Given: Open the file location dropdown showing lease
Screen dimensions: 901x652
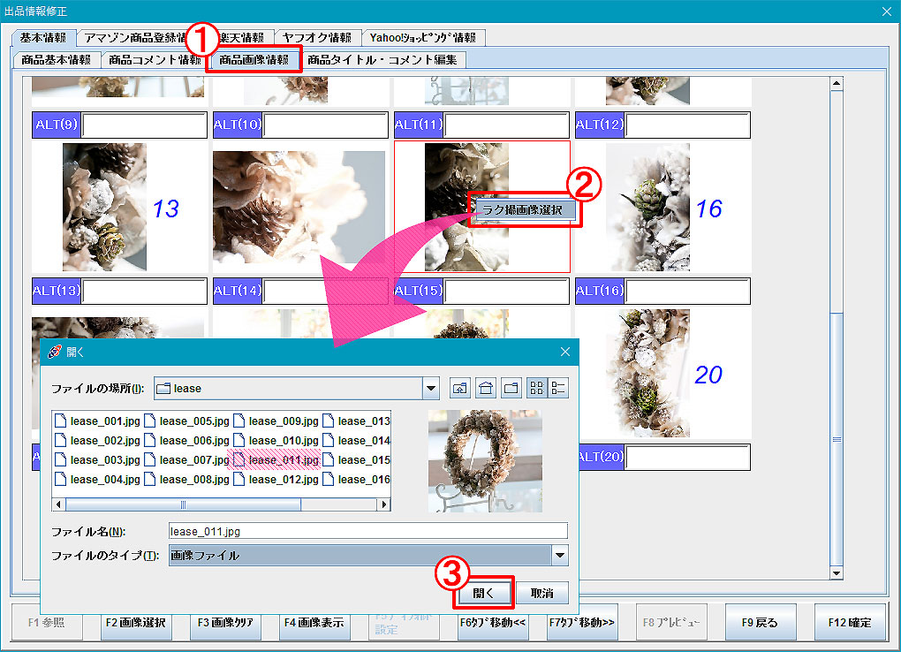Looking at the screenshot, I should 431,388.
